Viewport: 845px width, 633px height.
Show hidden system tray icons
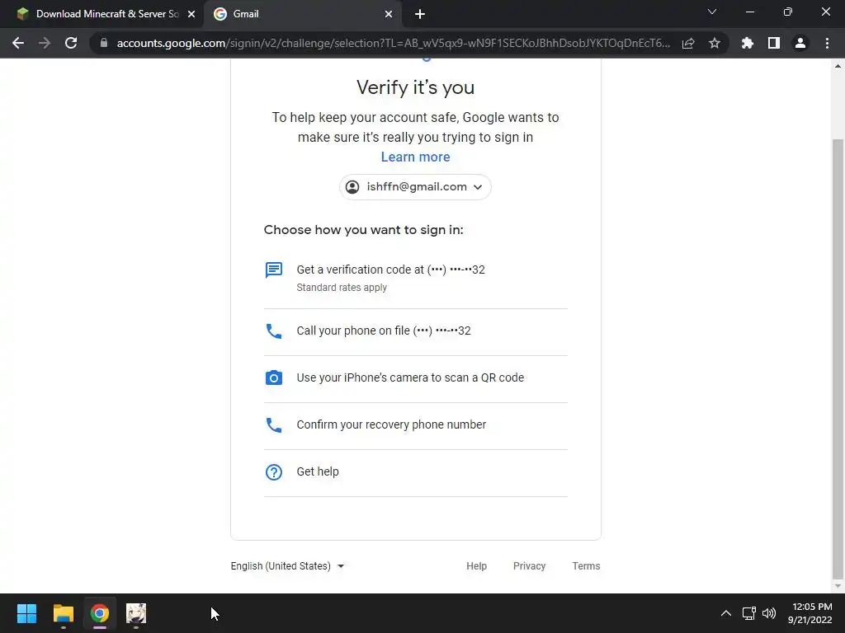[726, 613]
